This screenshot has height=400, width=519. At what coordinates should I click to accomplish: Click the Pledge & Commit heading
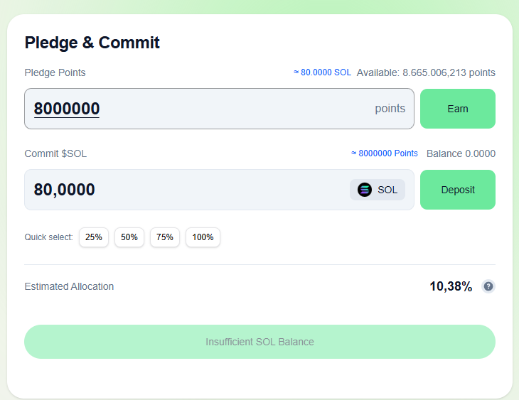click(x=92, y=43)
